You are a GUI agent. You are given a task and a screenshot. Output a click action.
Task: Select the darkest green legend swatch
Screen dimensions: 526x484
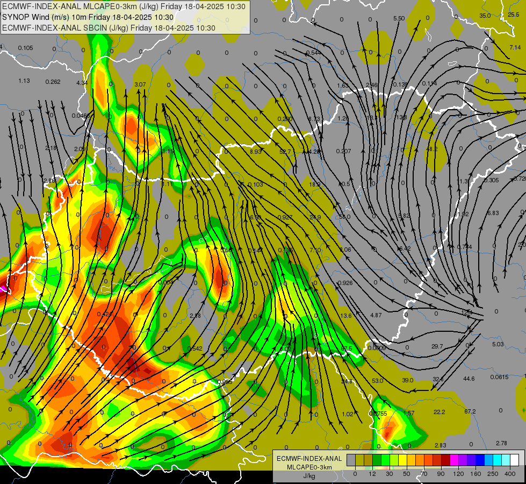pyautogui.click(x=377, y=460)
